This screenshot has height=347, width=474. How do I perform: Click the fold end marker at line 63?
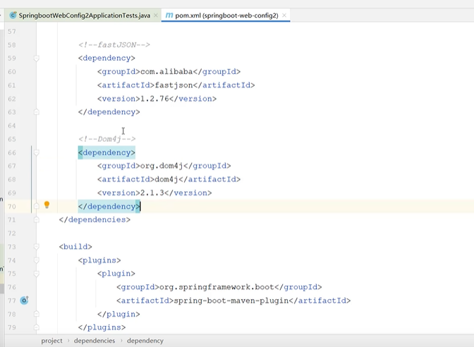click(36, 112)
